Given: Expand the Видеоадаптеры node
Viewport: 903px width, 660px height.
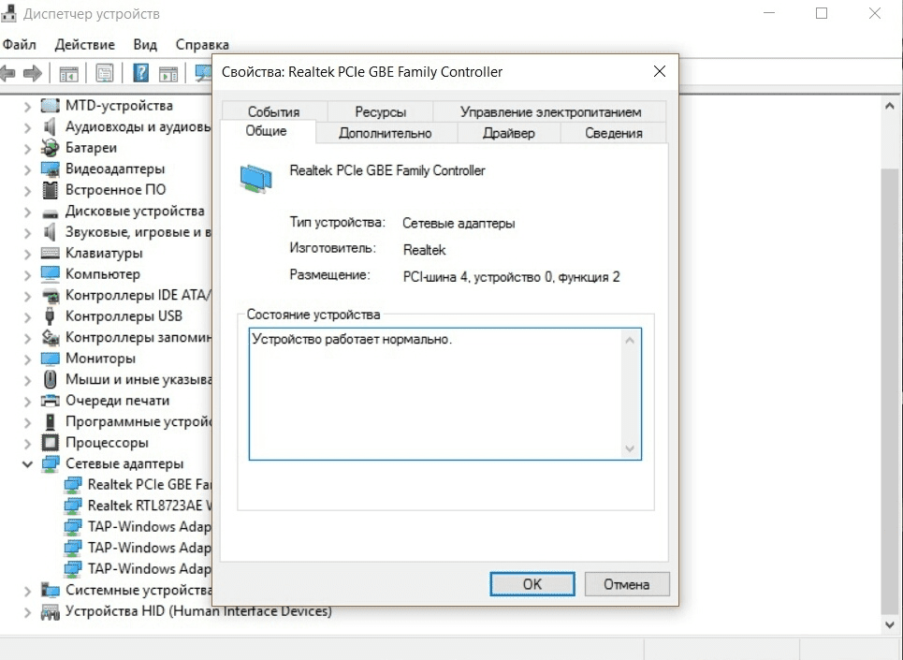Looking at the screenshot, I should point(28,169).
